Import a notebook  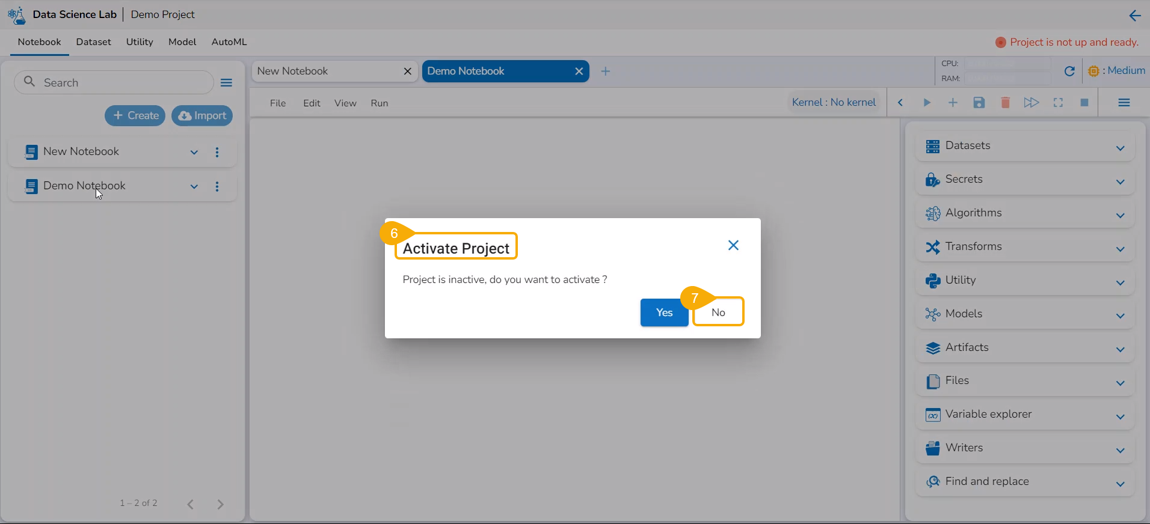click(x=202, y=115)
